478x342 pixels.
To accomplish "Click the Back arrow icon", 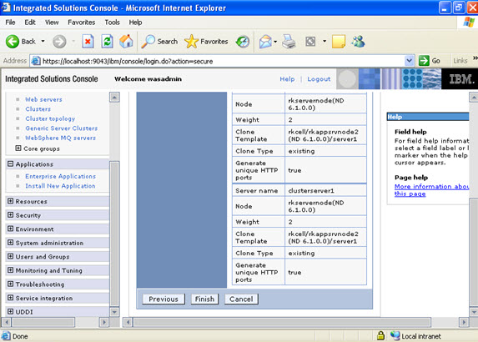I will 13,42.
